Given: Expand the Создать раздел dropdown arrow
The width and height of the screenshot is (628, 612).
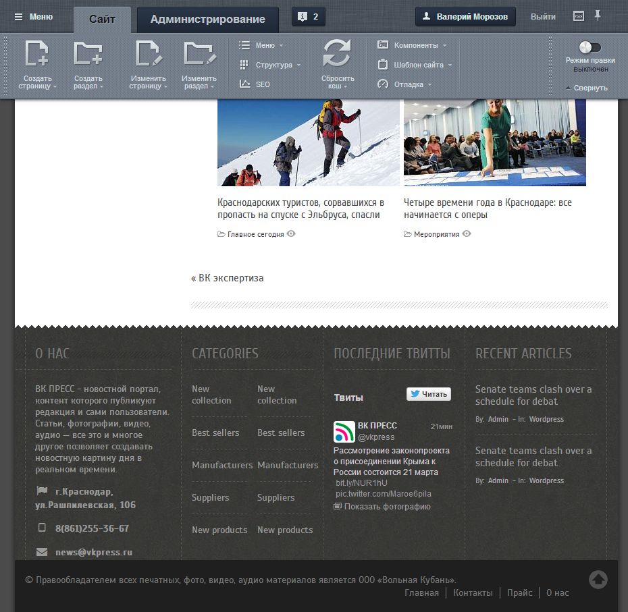Looking at the screenshot, I should (x=101, y=86).
